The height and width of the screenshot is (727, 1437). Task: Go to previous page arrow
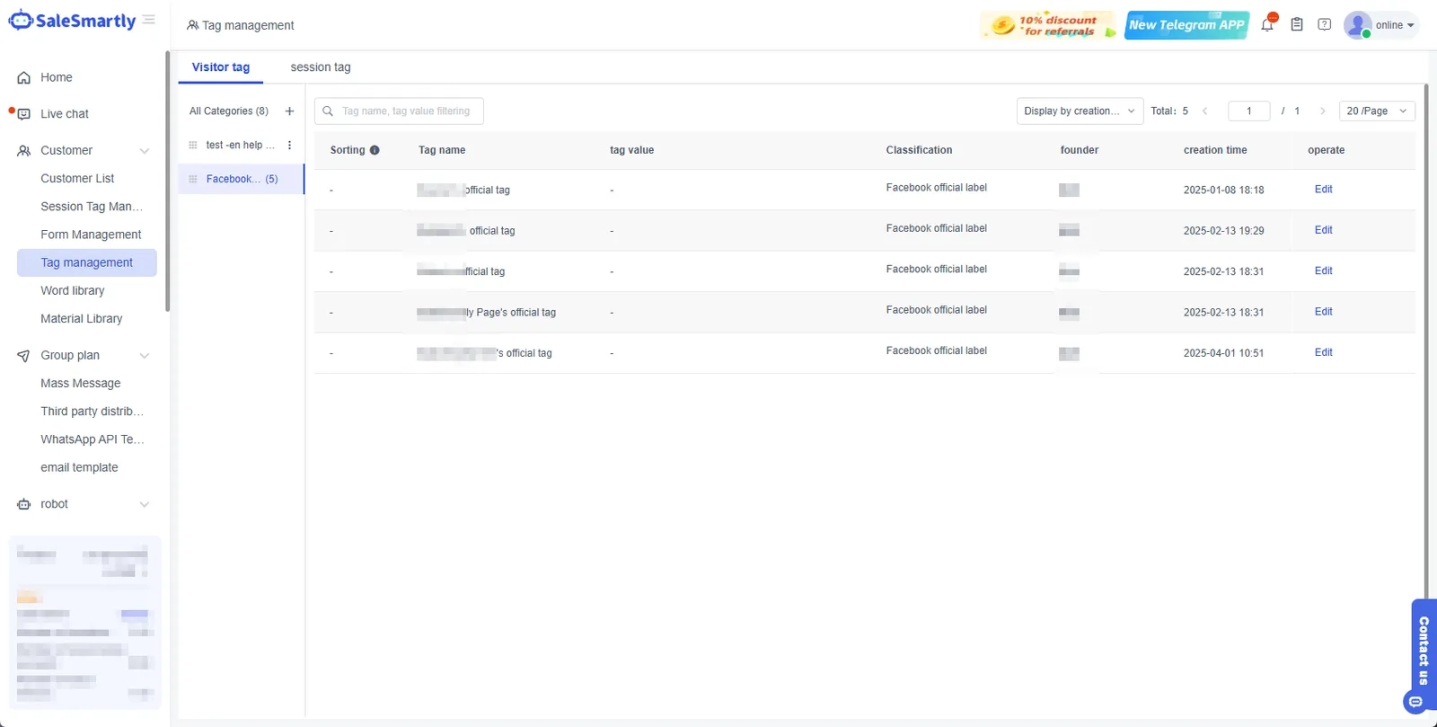[x=1205, y=111]
